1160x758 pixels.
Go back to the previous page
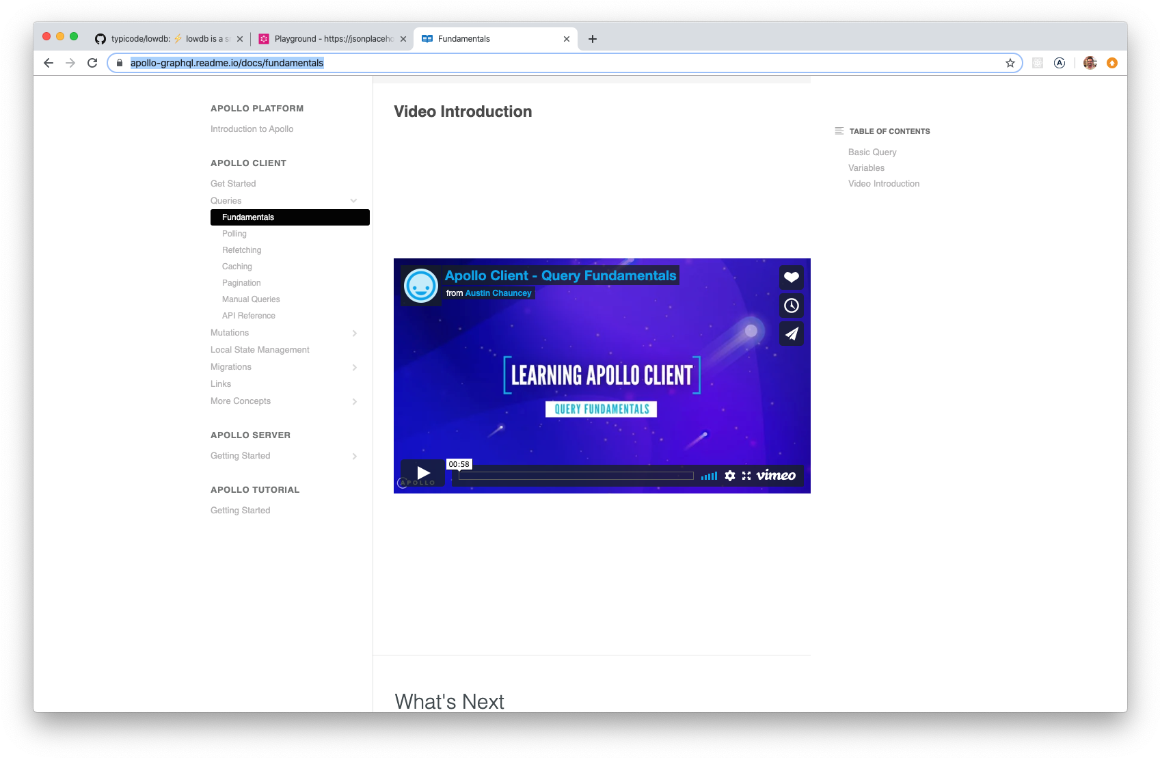point(49,63)
